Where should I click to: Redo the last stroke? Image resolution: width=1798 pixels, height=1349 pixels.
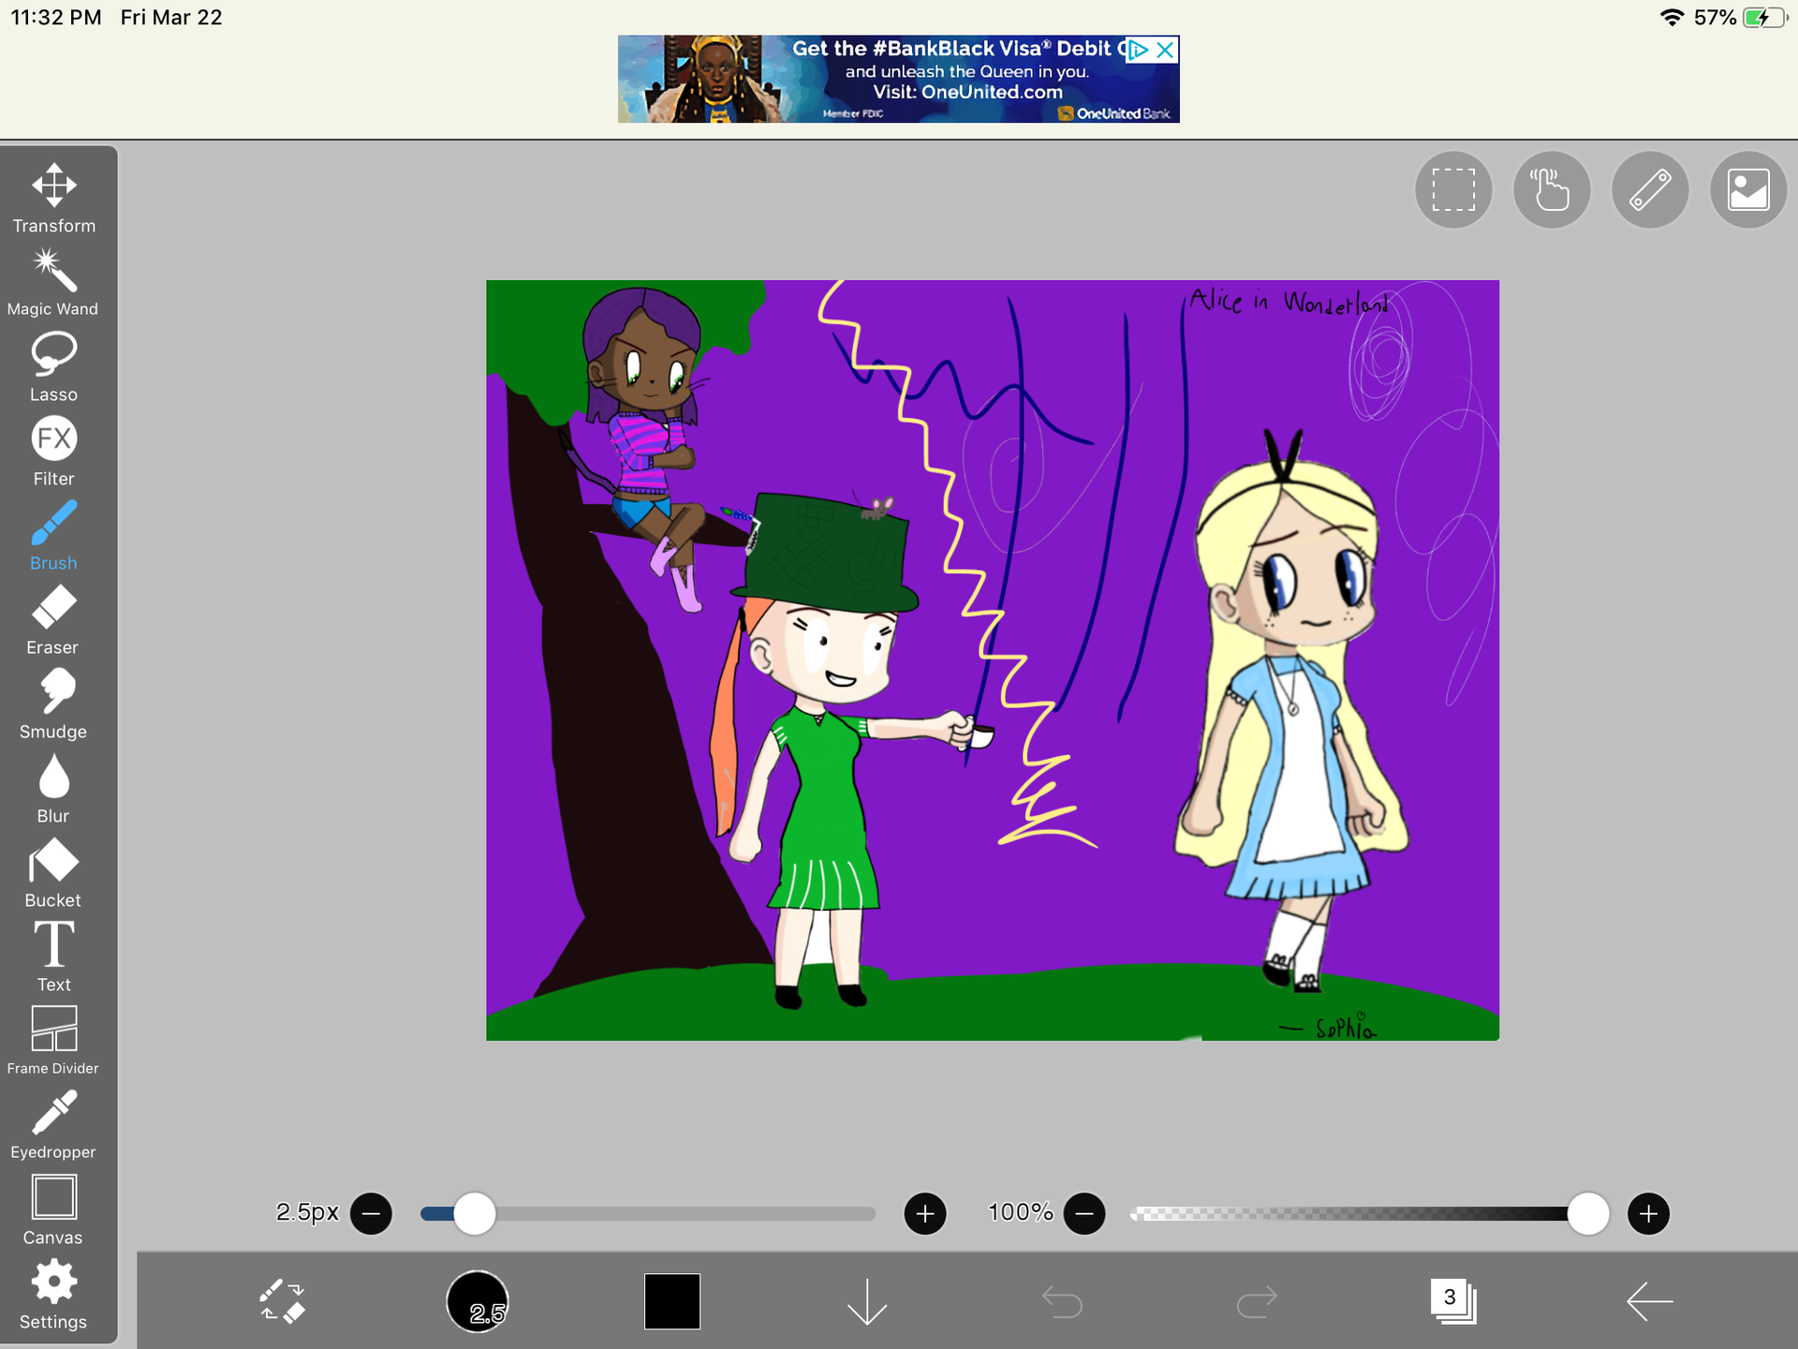coord(1257,1301)
